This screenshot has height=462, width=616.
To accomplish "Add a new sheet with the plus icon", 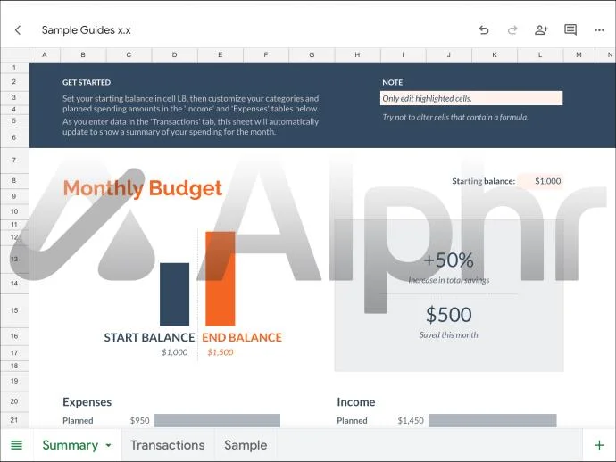I will point(599,445).
